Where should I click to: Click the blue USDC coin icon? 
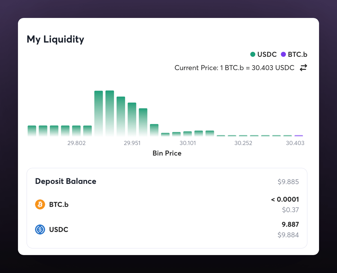pyautogui.click(x=40, y=230)
